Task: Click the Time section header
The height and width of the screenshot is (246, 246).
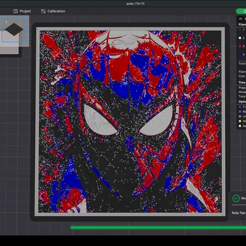Action: click(242, 82)
